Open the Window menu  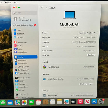(x=8, y=2)
